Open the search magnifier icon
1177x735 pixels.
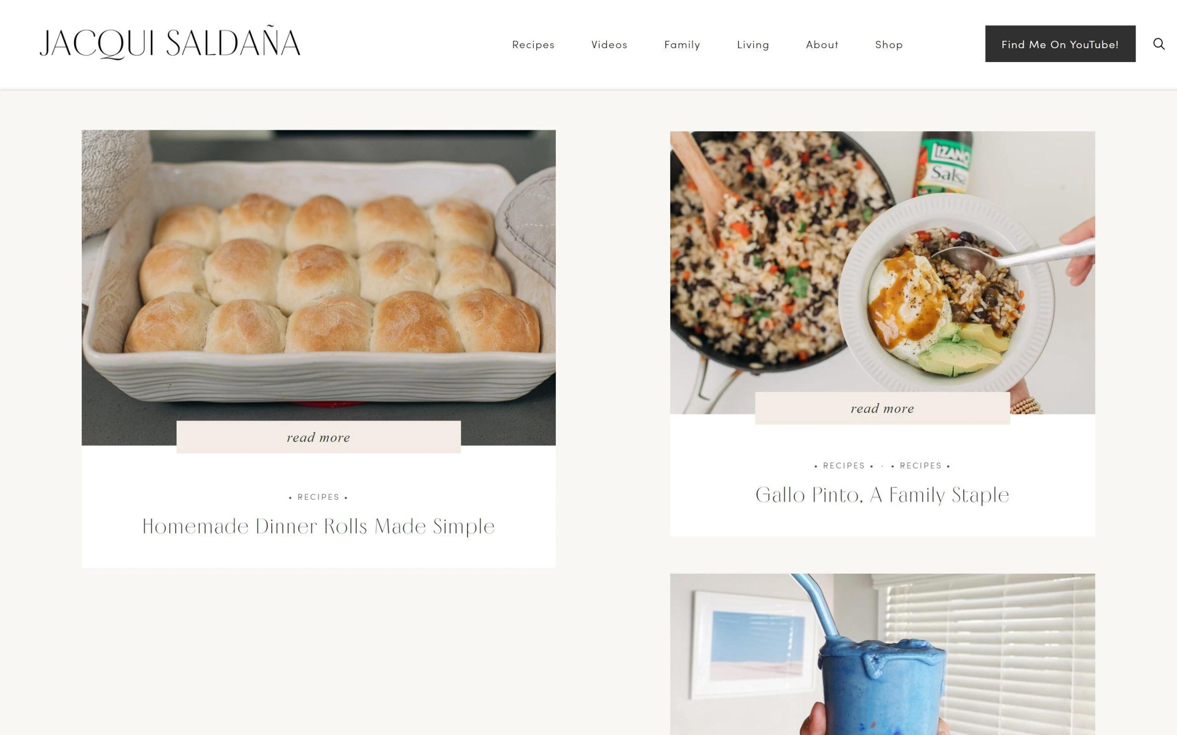pos(1159,44)
